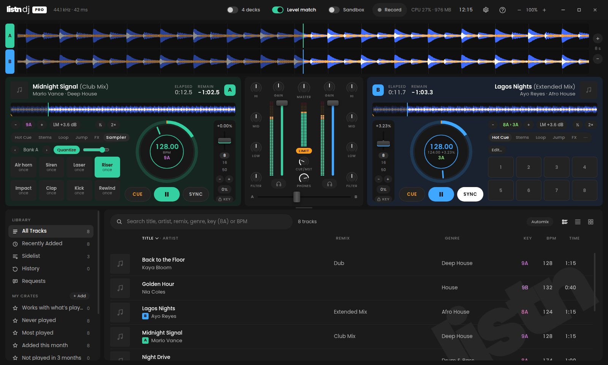The height and width of the screenshot is (365, 608).
Task: Lock key on deck B
Action: pyautogui.click(x=383, y=199)
